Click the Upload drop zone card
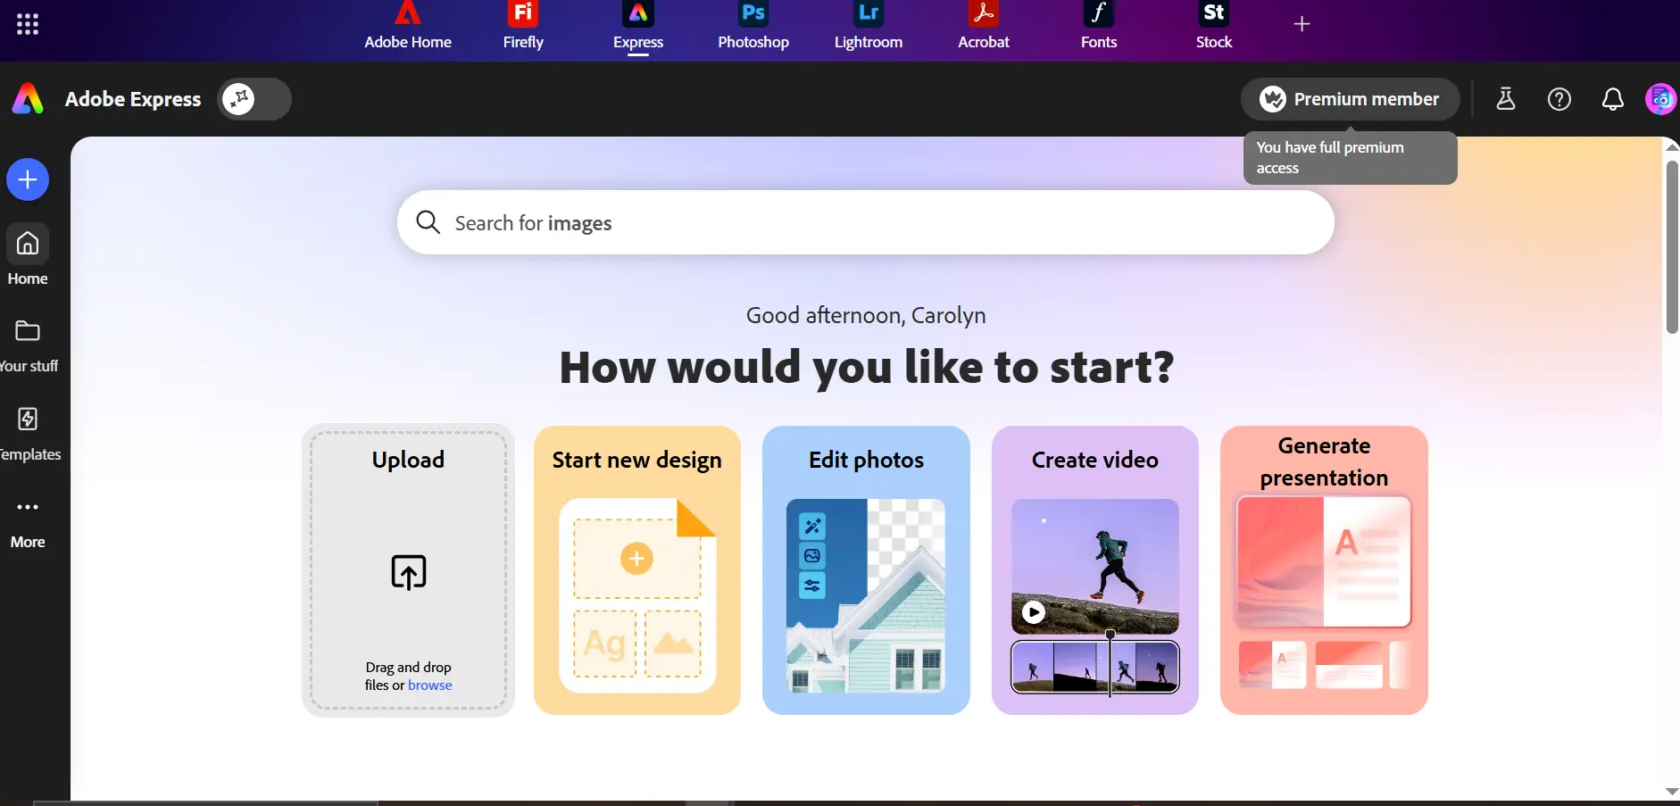1680x806 pixels. point(408,570)
